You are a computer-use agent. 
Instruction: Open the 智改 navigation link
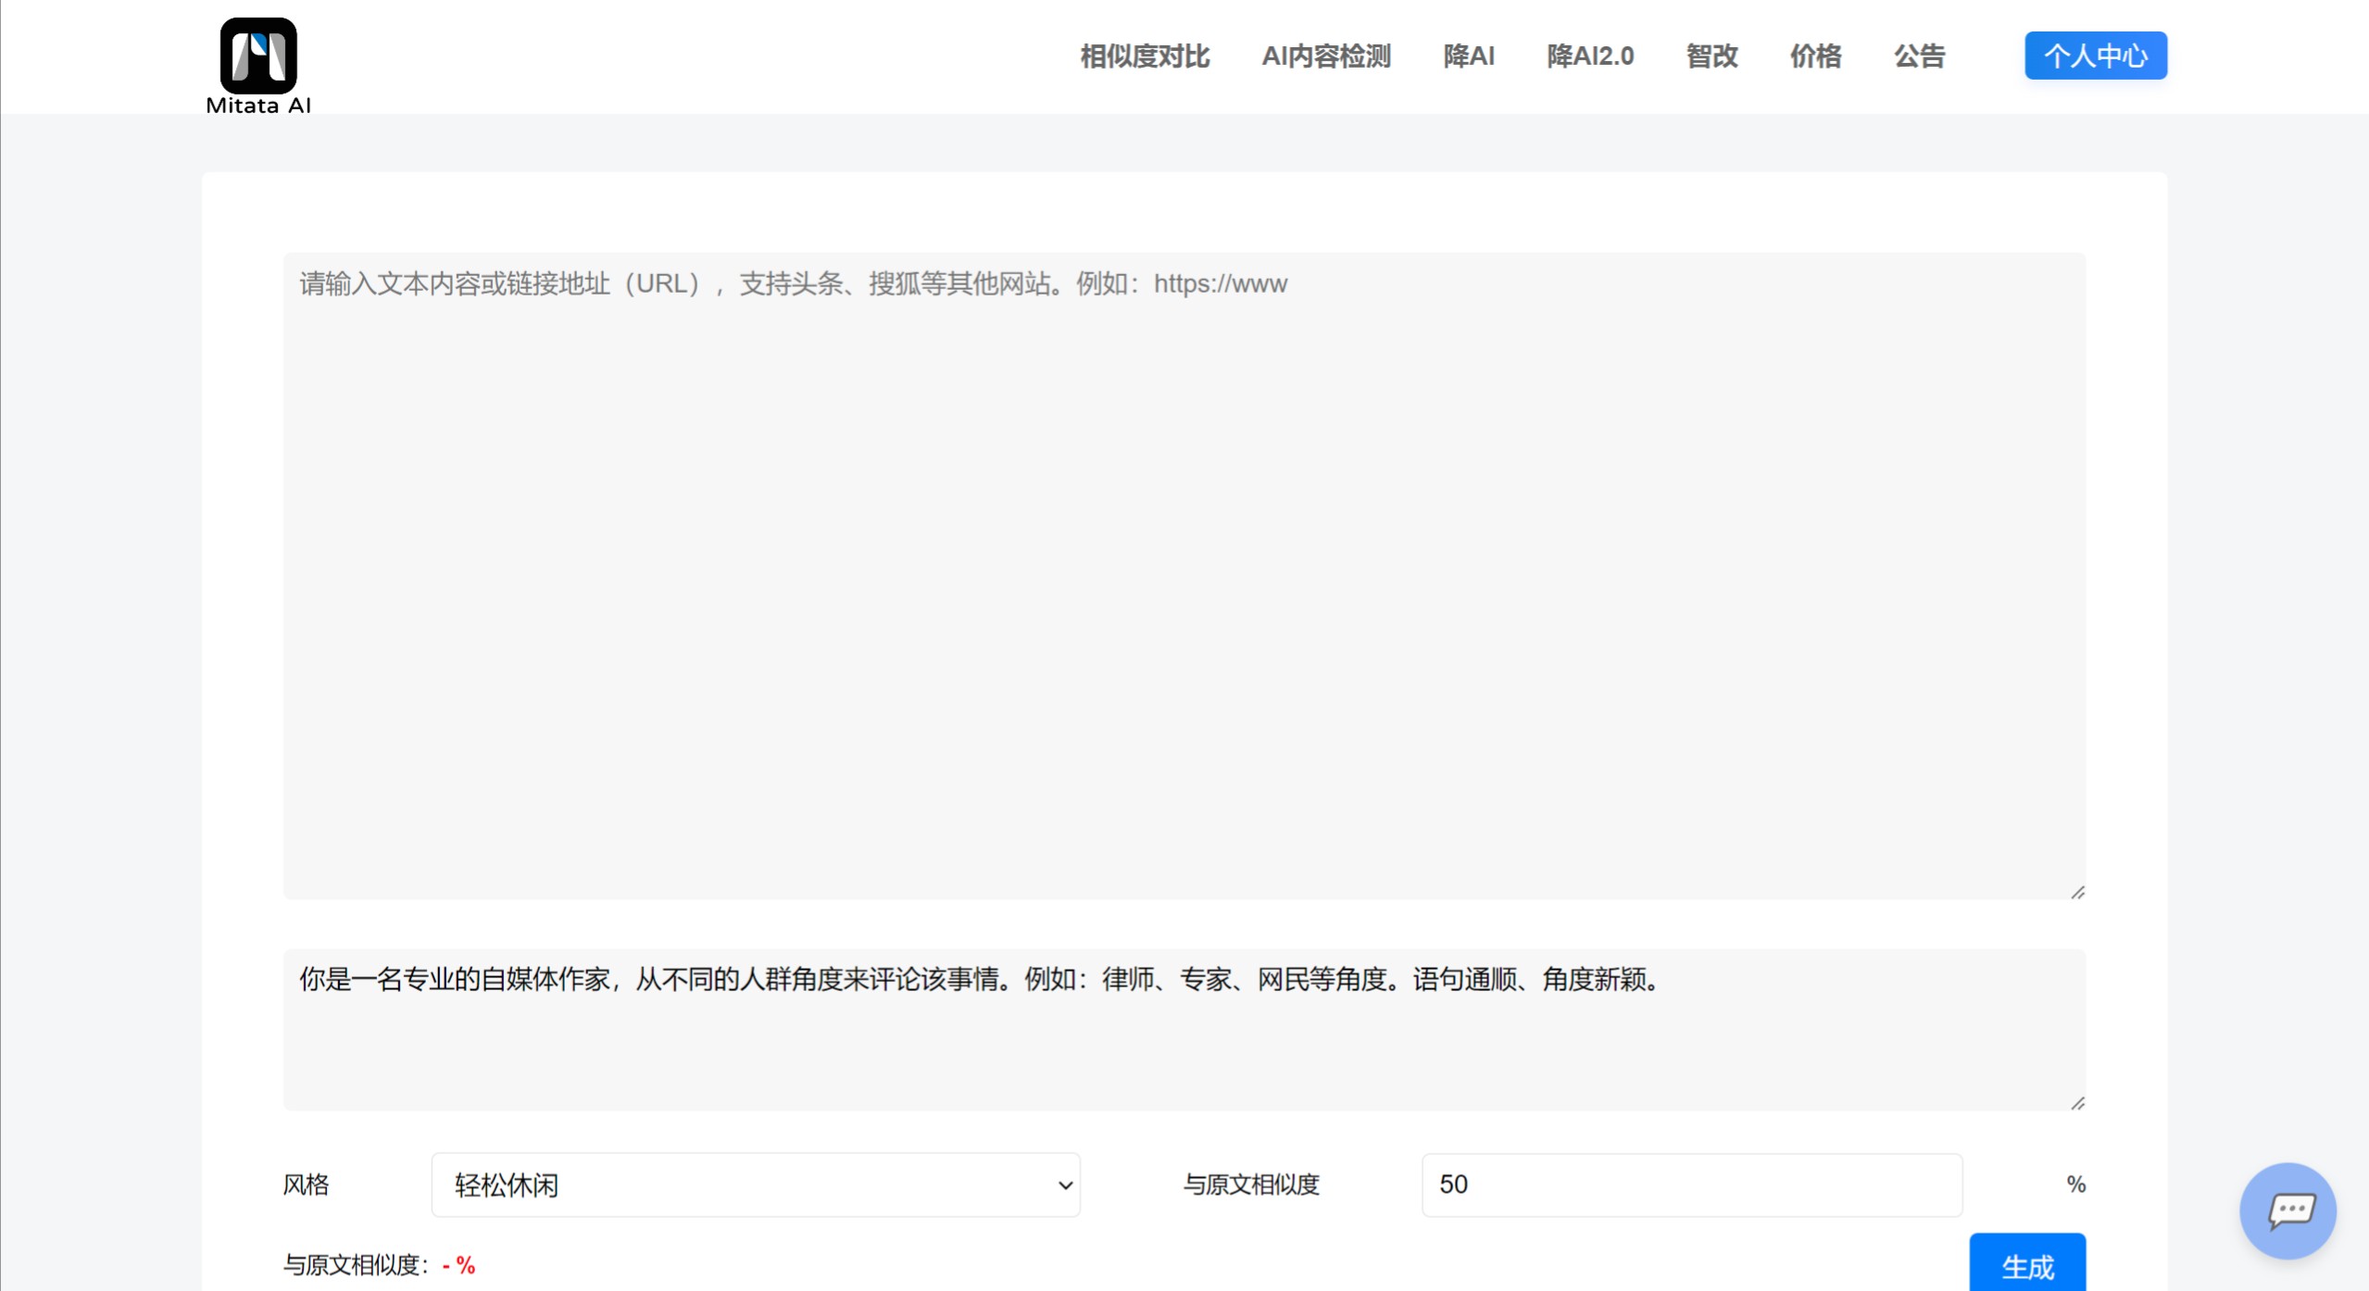pos(1711,56)
